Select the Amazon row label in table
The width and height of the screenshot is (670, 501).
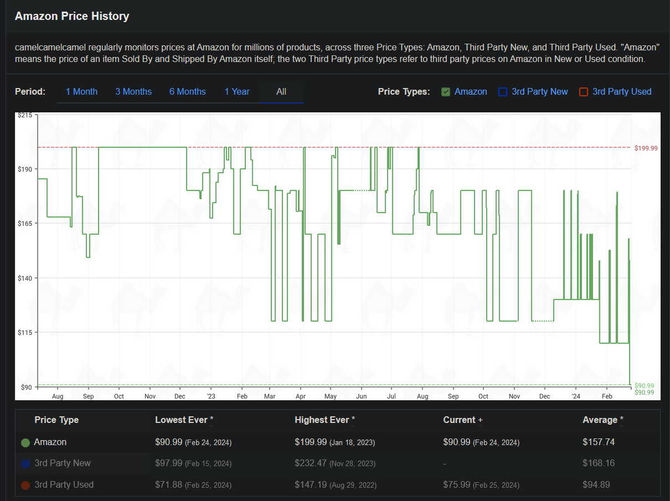click(50, 442)
